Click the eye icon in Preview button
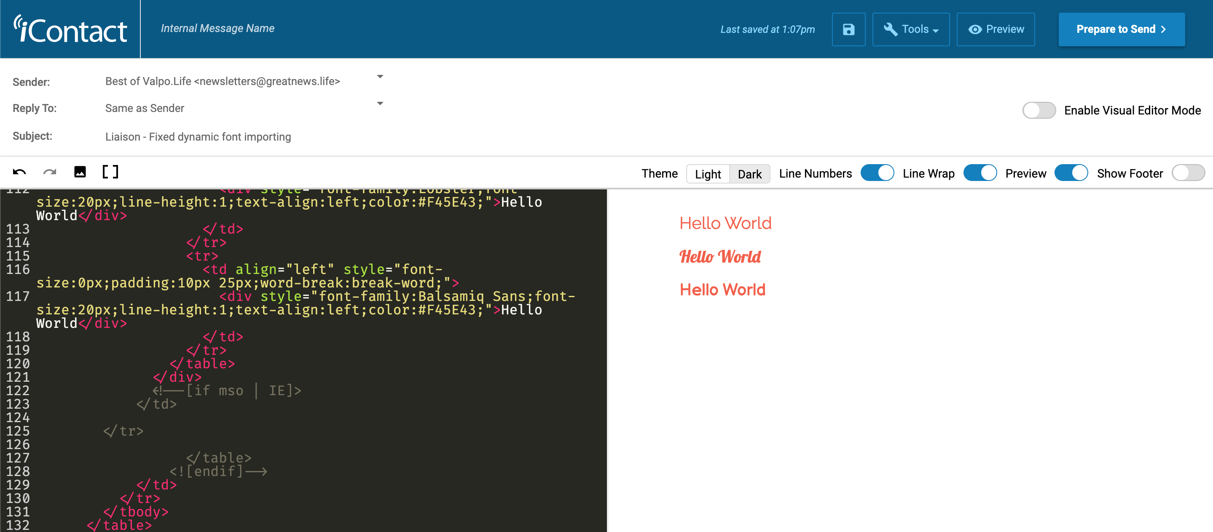Image resolution: width=1213 pixels, height=532 pixels. 975,29
